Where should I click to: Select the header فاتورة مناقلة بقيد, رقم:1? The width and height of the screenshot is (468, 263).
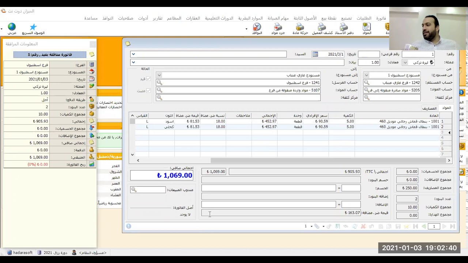(50, 55)
